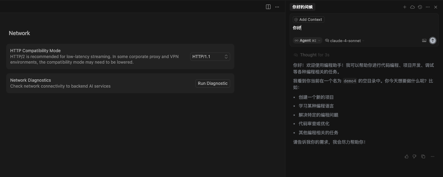Show chat history via clock icon
Image resolution: width=443 pixels, height=177 pixels.
[420, 7]
